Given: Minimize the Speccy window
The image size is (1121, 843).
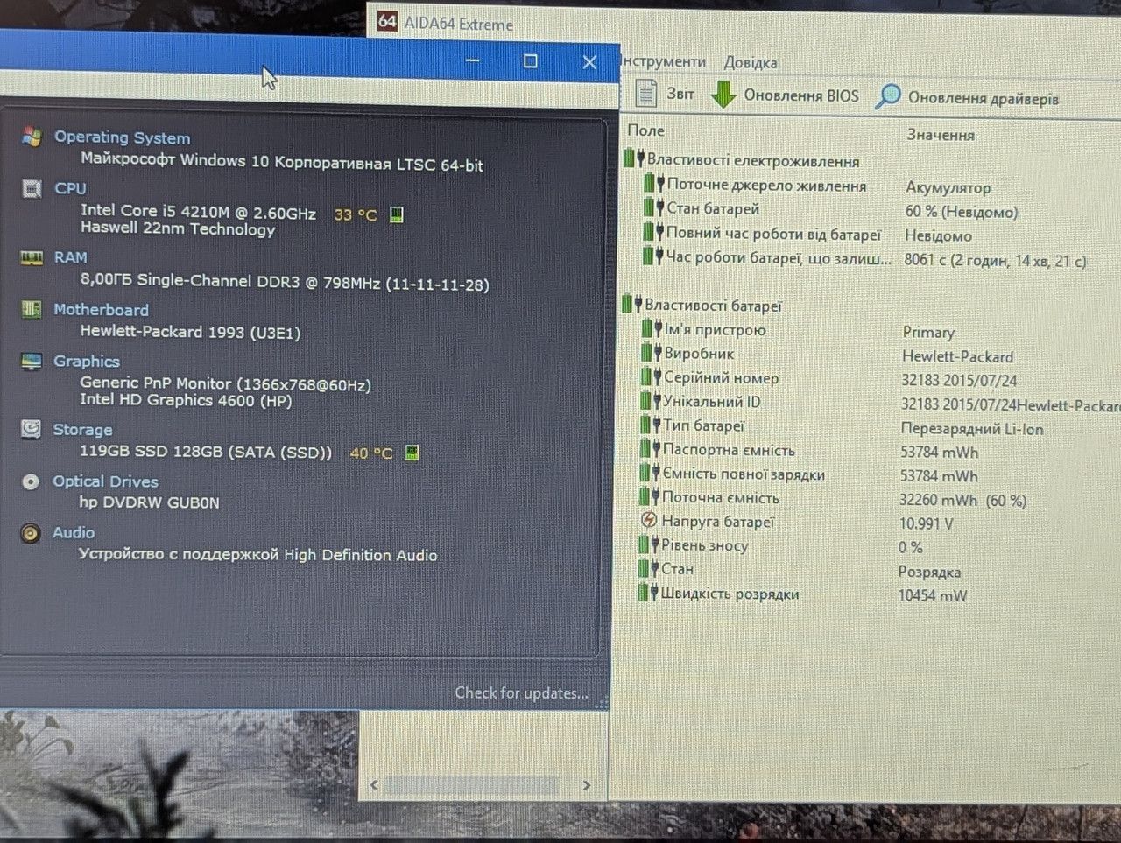Looking at the screenshot, I should (x=473, y=60).
